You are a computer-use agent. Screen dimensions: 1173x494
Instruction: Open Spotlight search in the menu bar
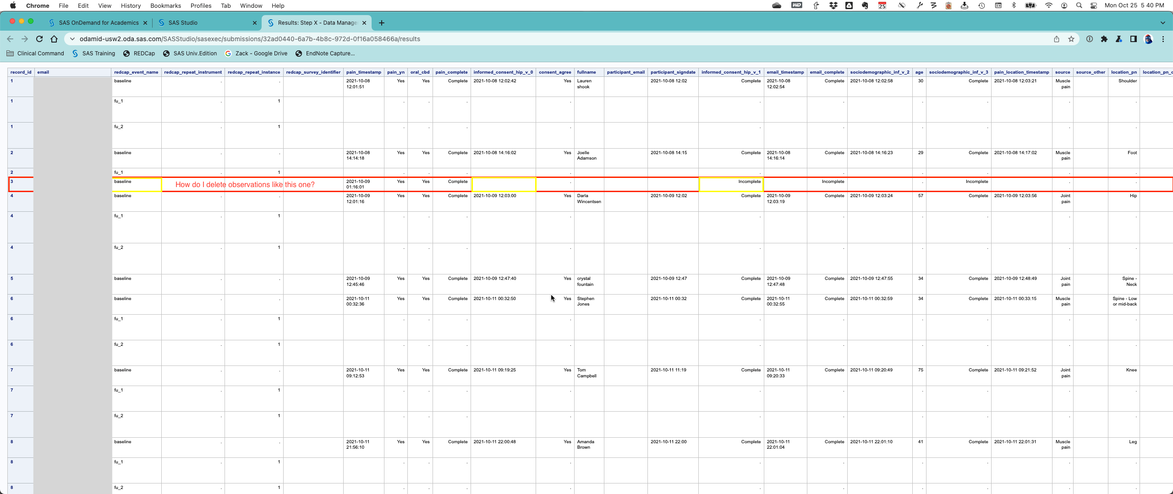[1079, 5]
